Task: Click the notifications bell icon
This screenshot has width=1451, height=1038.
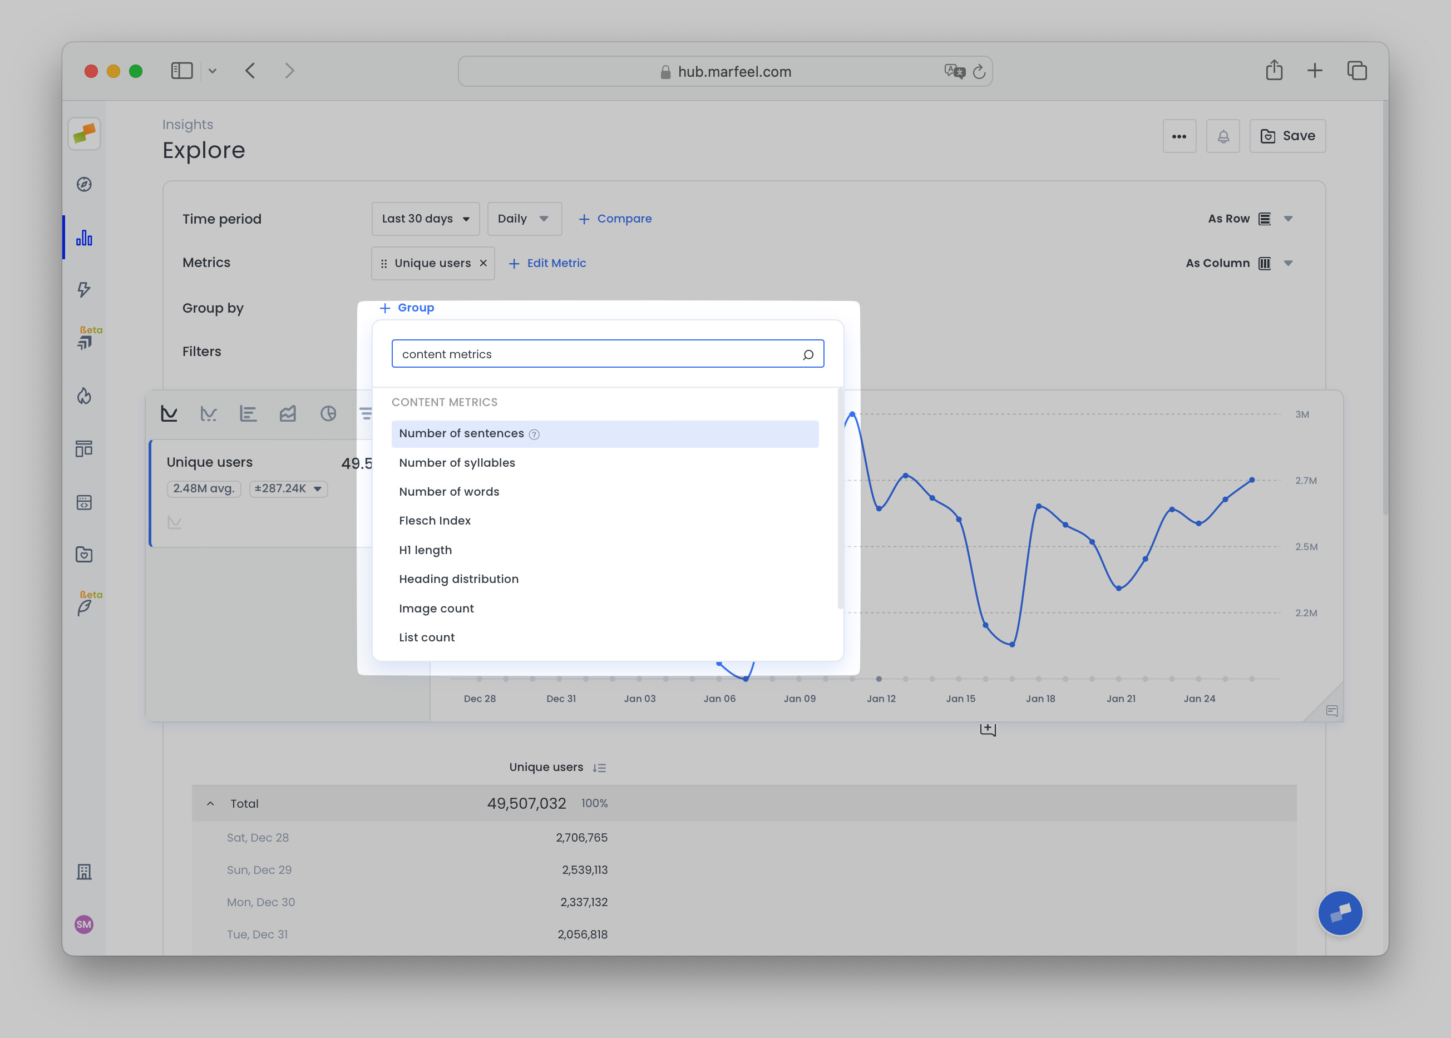Action: tap(1223, 136)
